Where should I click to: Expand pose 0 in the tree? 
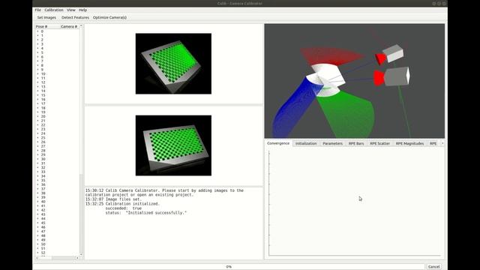point(37,31)
